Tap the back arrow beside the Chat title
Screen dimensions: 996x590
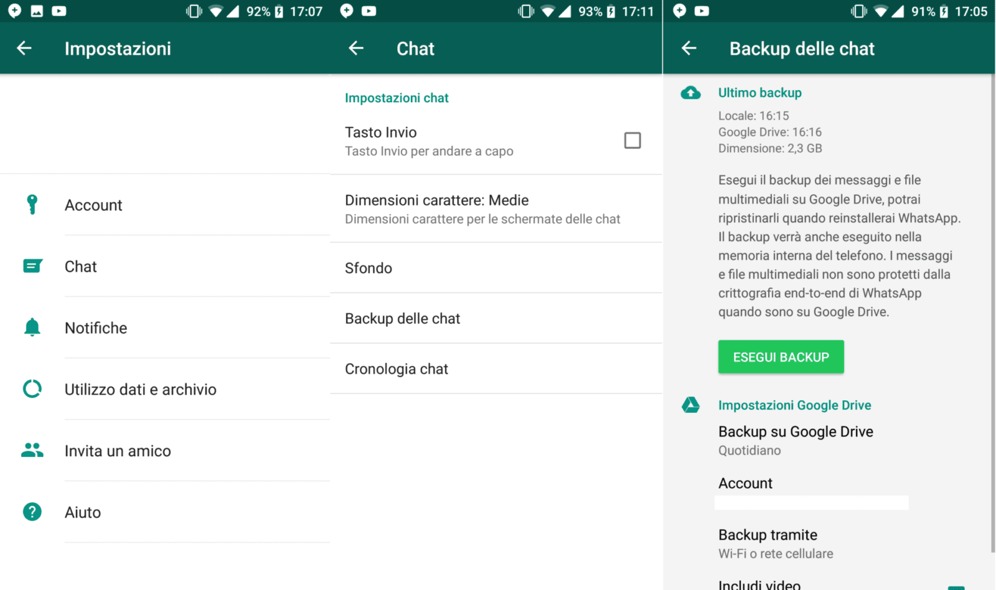356,48
